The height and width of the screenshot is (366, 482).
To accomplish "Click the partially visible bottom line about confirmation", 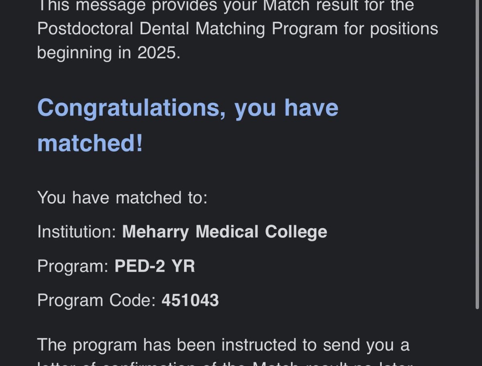I will click(x=225, y=363).
